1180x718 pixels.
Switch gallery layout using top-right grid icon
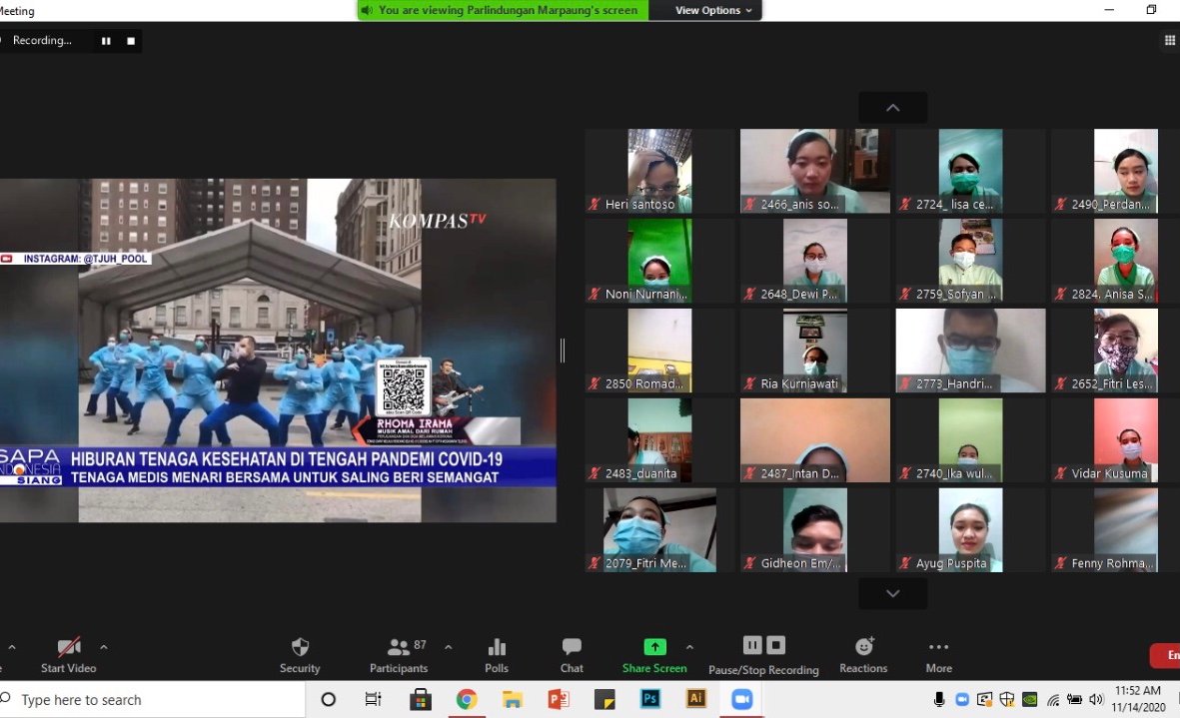pos(1170,40)
